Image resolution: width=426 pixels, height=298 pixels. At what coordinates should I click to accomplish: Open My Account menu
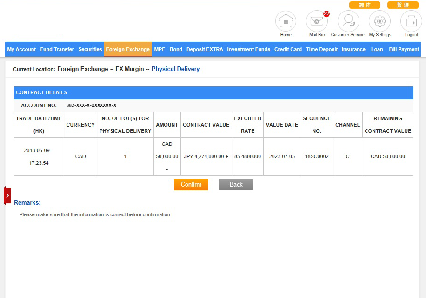(21, 49)
